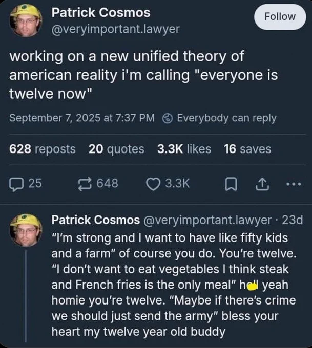Bookmark the post with save icon

[231, 185]
